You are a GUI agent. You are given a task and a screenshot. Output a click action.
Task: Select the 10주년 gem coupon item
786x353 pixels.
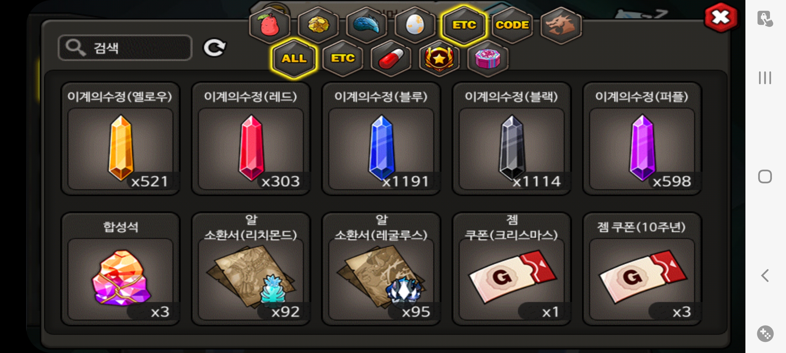tap(642, 269)
